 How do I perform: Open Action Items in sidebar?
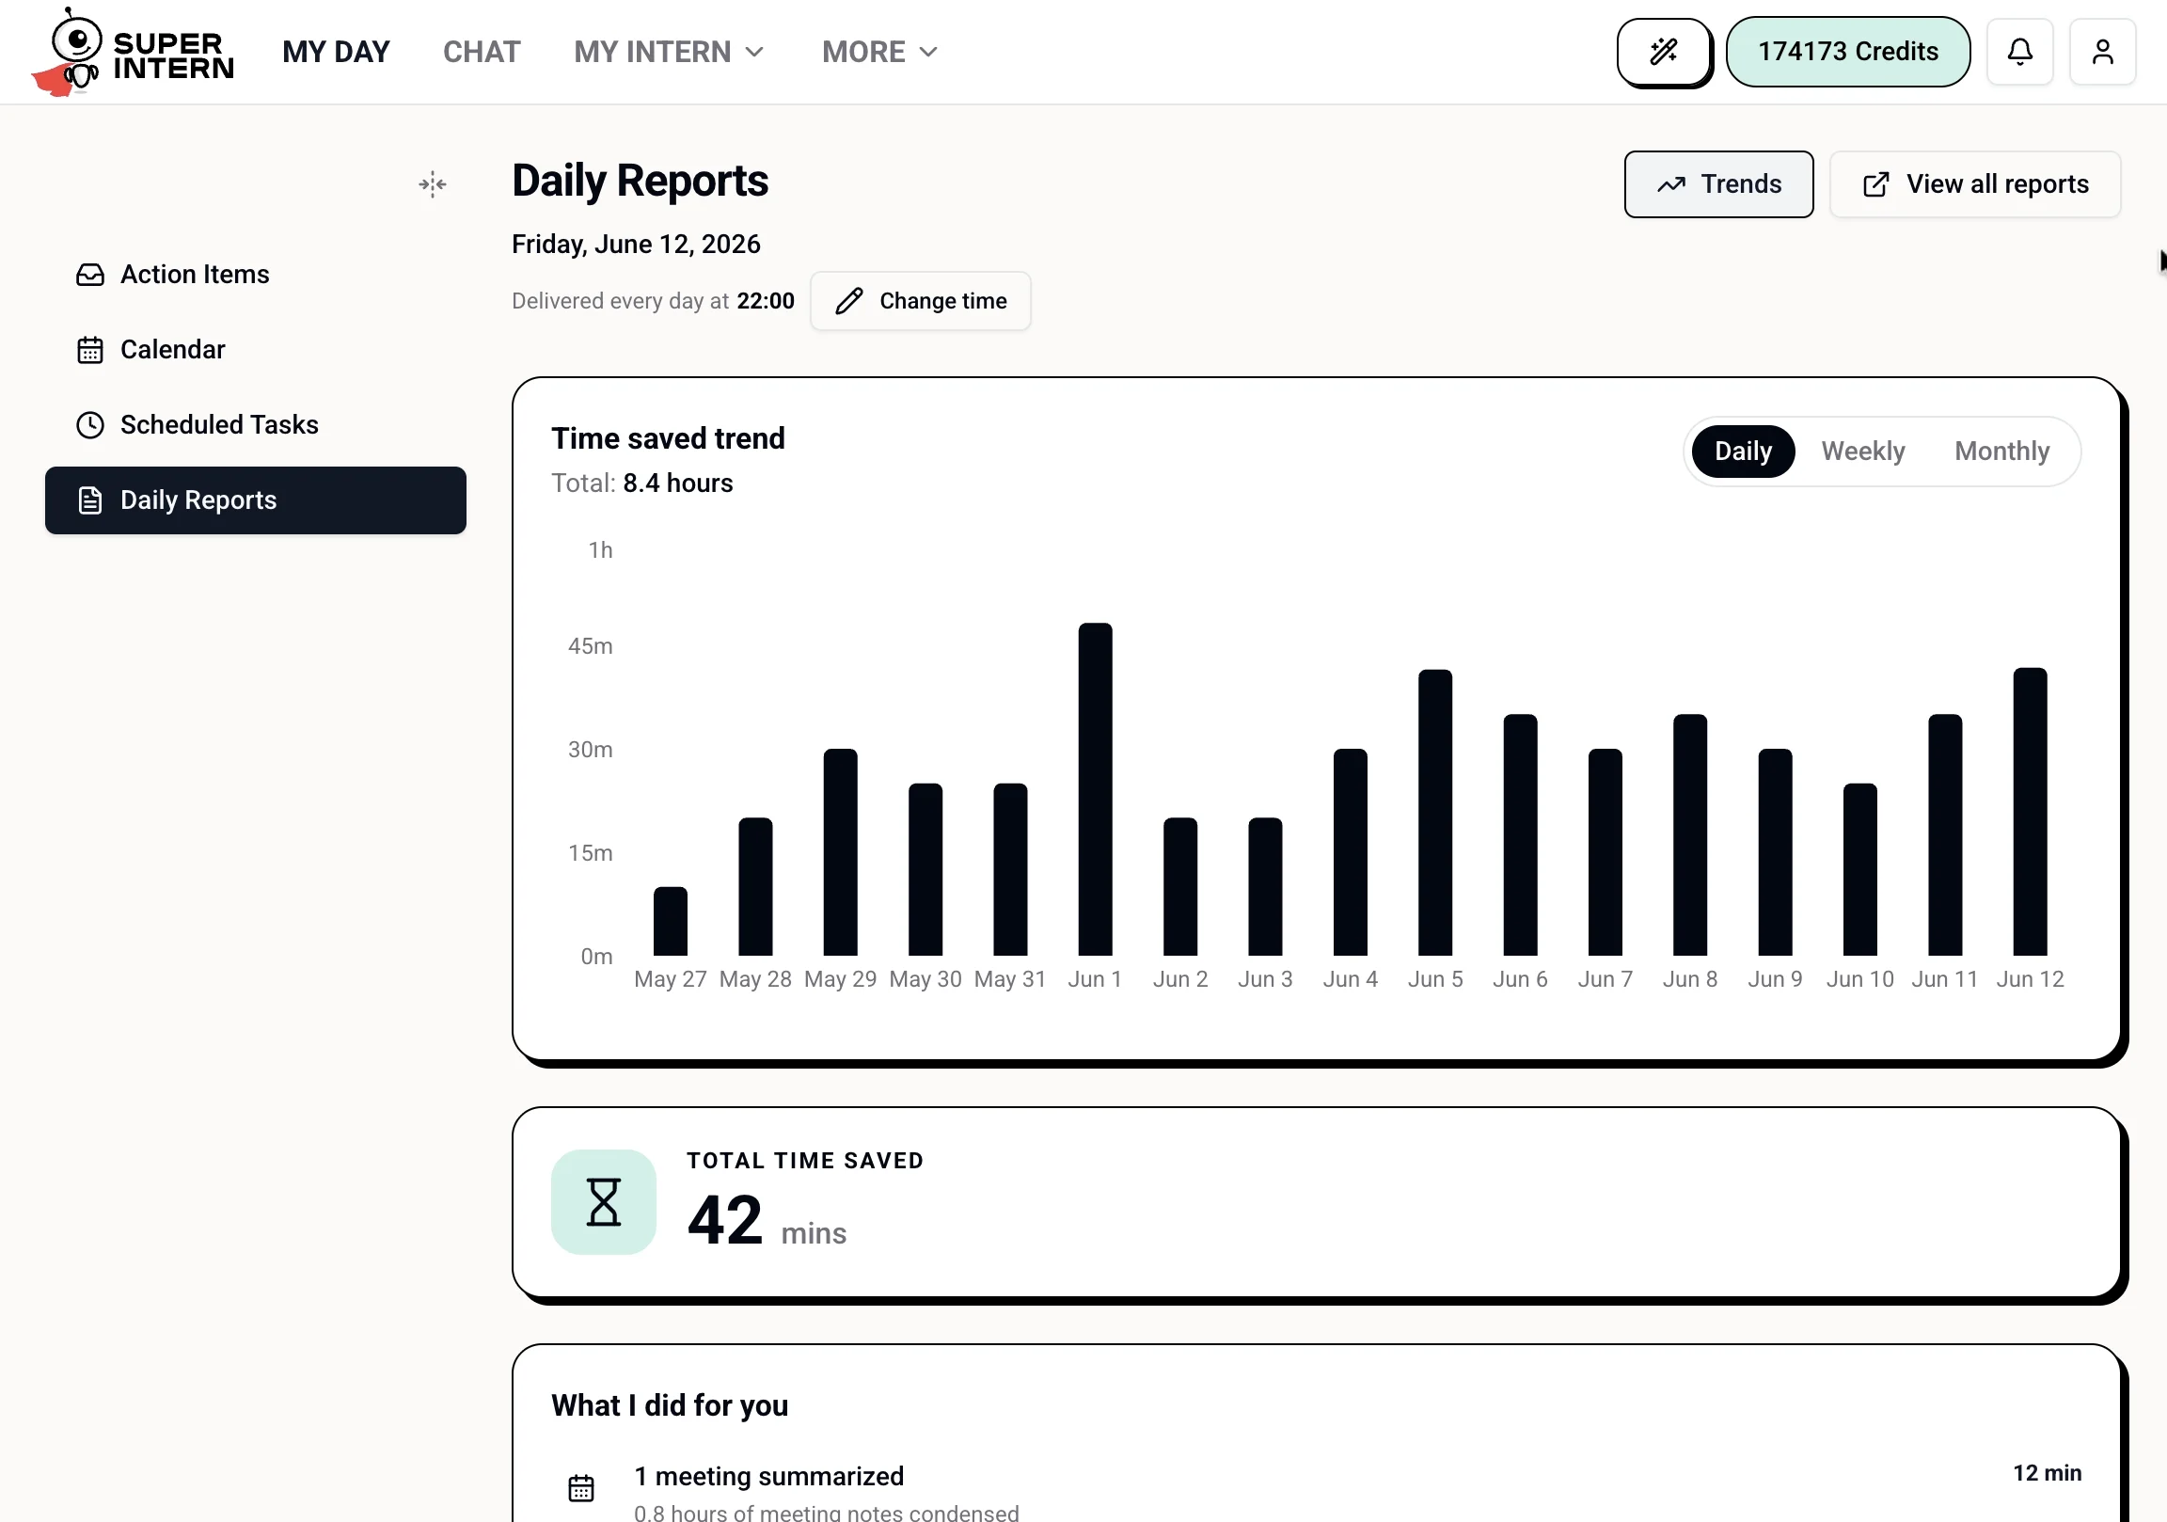pos(256,275)
